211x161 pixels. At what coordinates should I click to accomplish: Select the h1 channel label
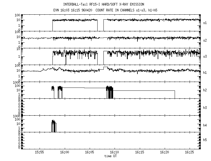(205, 73)
